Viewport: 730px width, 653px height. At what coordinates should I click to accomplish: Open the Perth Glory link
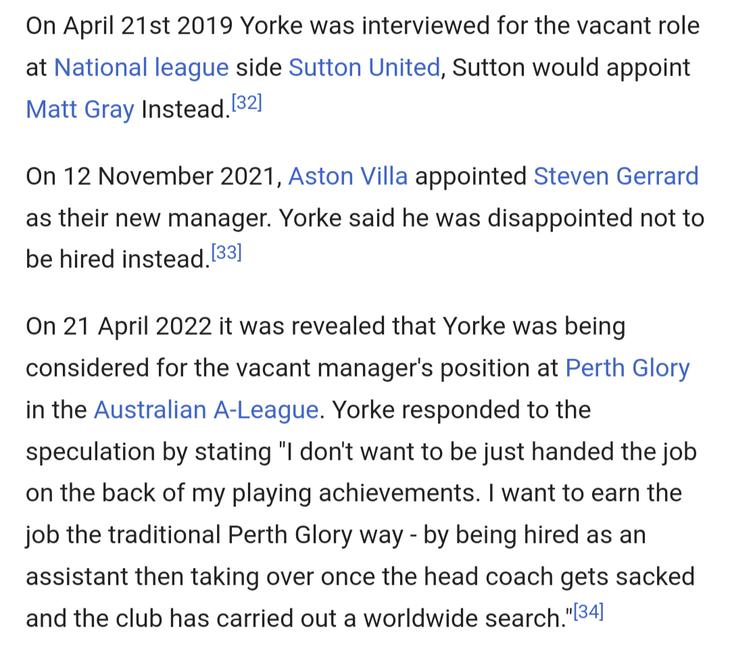627,368
